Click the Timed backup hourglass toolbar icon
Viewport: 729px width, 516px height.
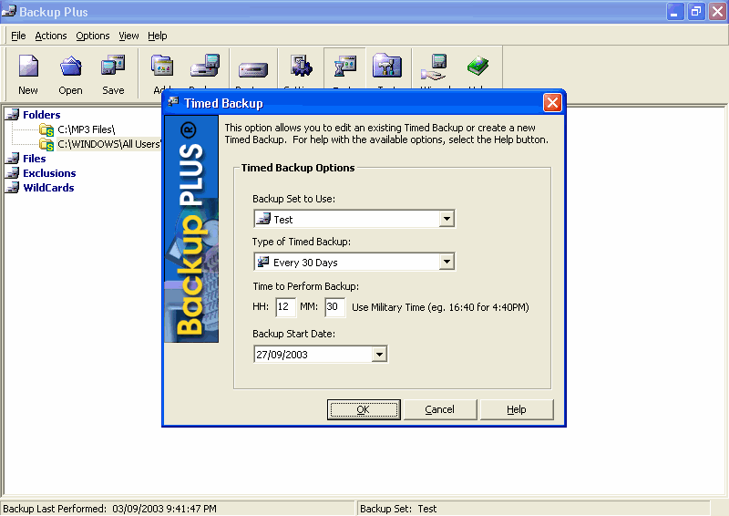(345, 66)
